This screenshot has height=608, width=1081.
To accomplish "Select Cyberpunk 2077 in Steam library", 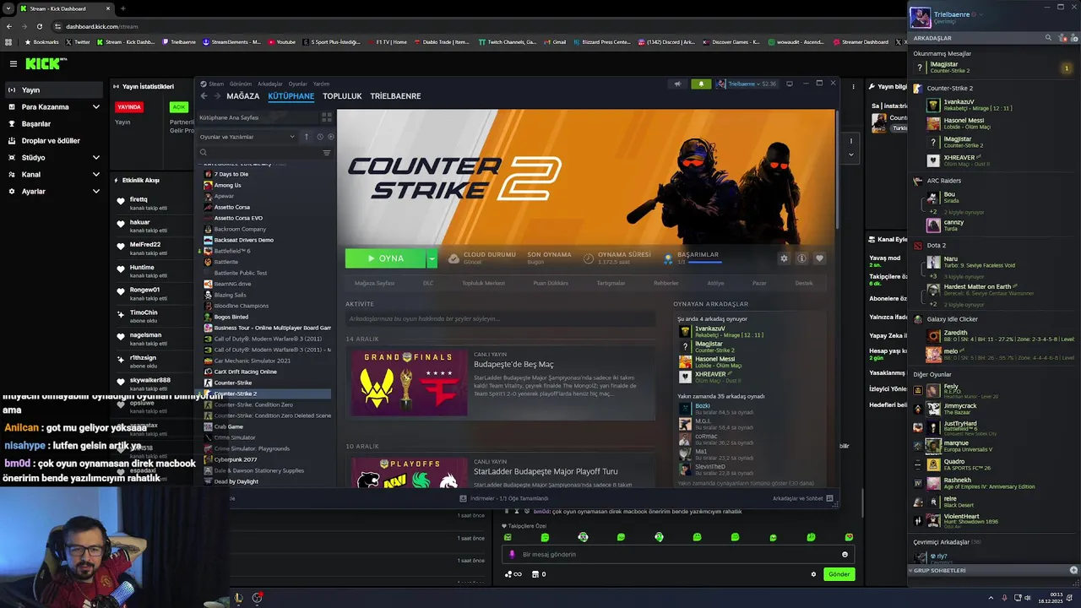I will (235, 459).
